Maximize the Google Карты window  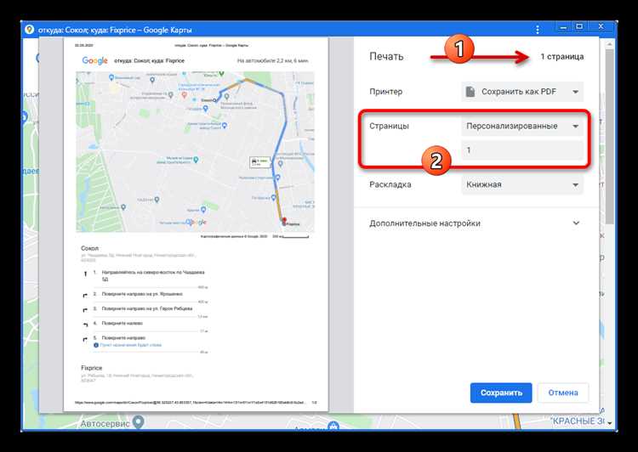(x=578, y=28)
